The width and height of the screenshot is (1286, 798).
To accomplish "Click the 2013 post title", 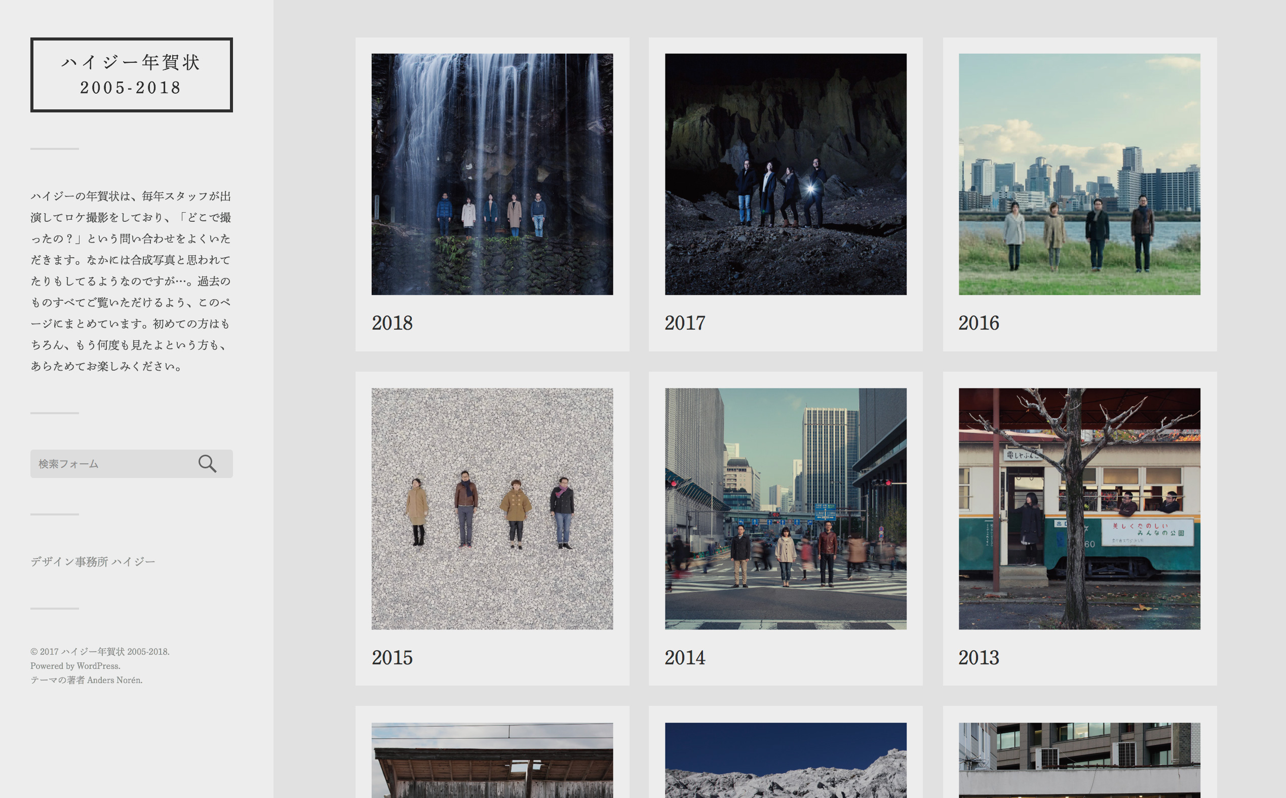I will (979, 658).
